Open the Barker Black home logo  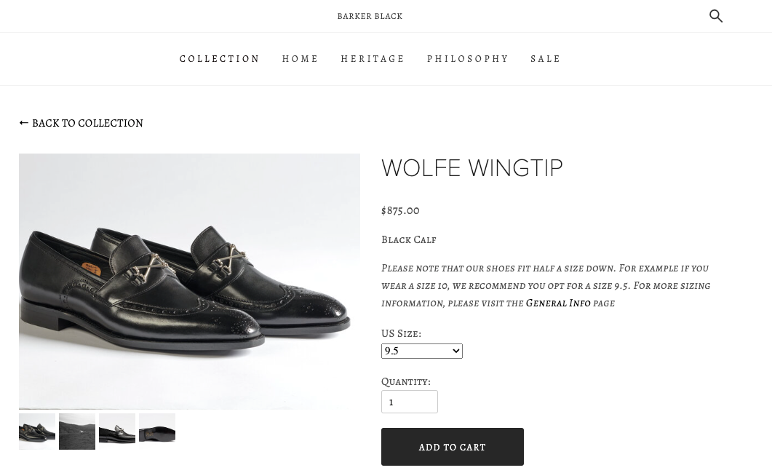[x=370, y=15]
